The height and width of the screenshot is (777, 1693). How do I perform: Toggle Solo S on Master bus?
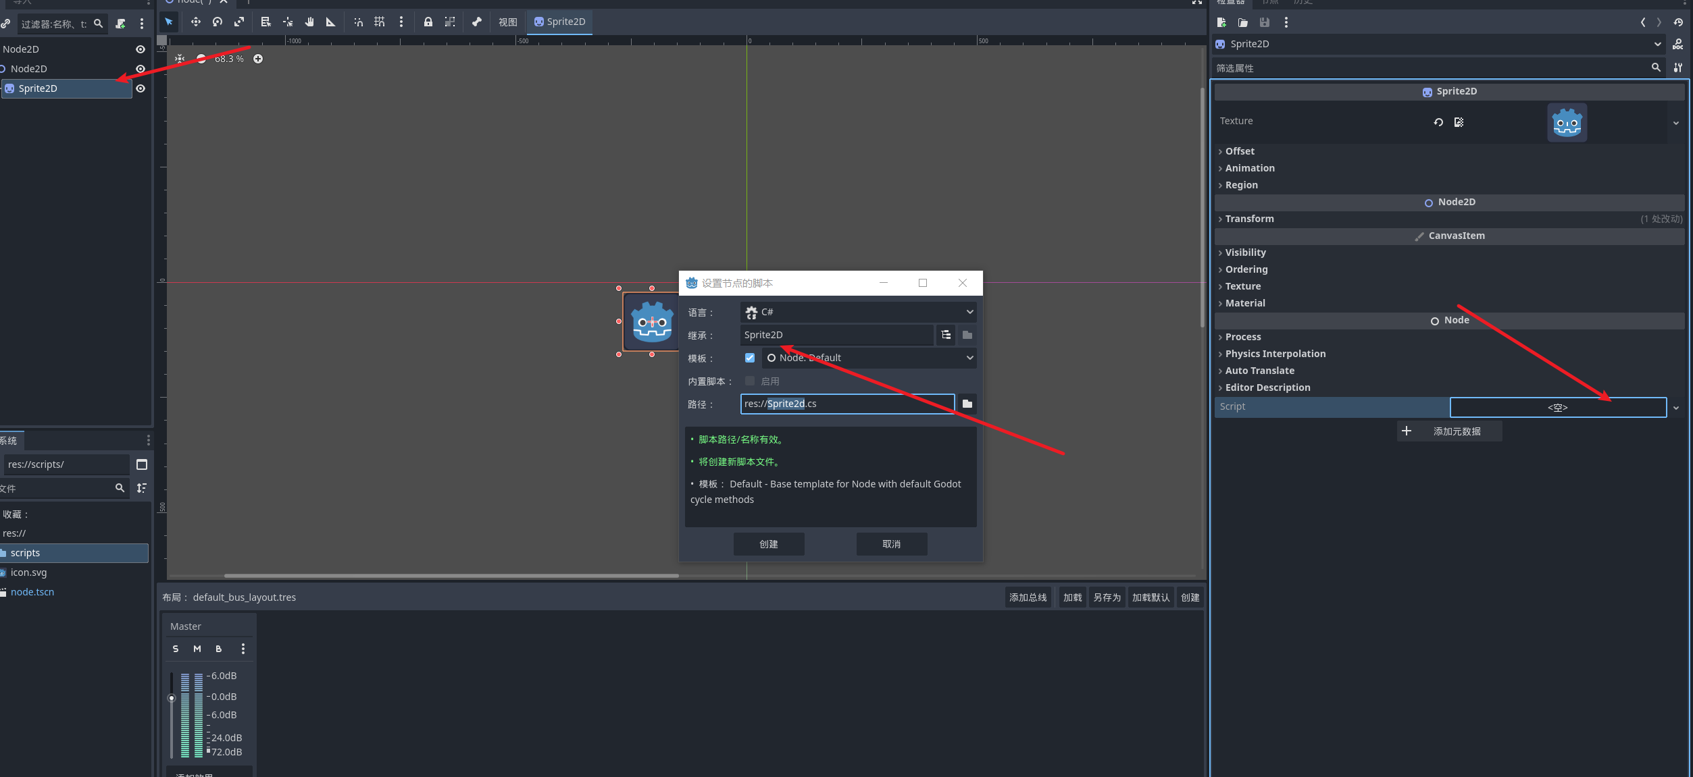[176, 649]
